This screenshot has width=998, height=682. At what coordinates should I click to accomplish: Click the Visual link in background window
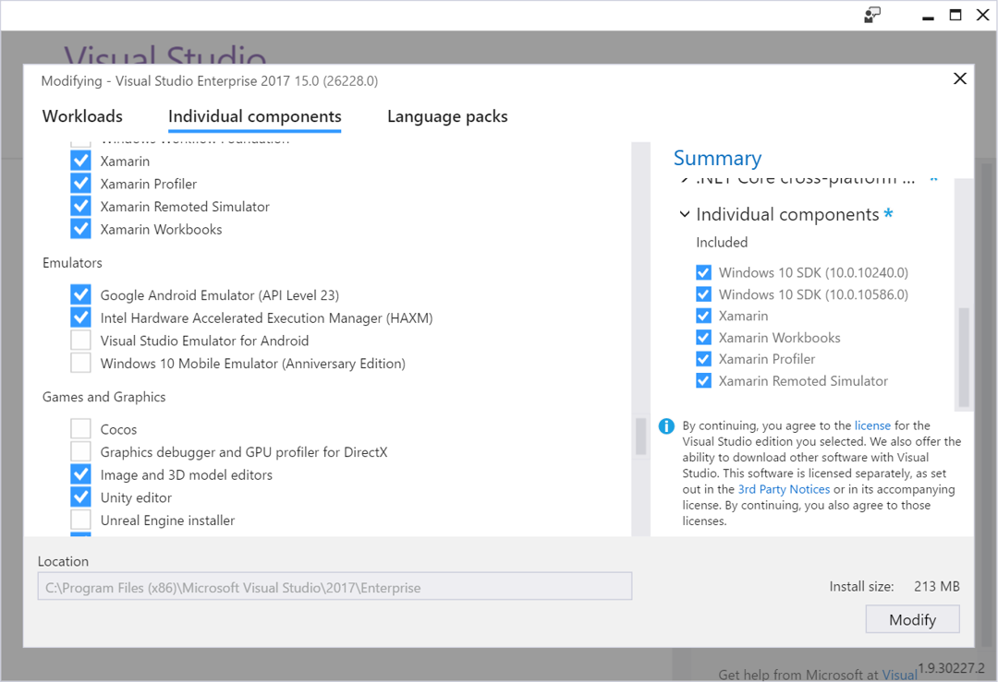(899, 675)
